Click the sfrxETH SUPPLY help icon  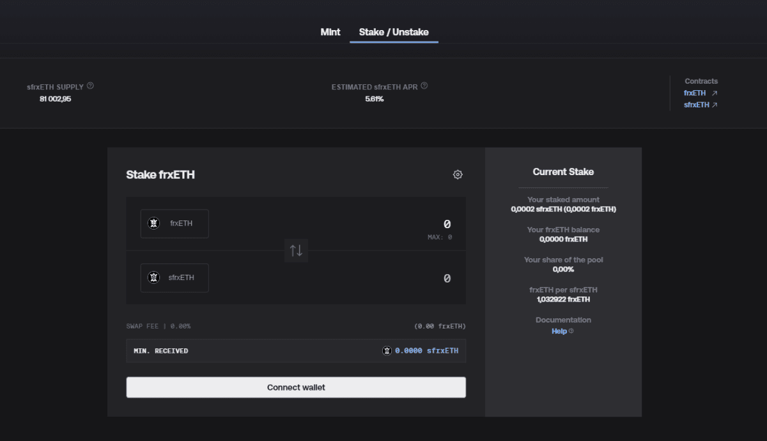90,86
